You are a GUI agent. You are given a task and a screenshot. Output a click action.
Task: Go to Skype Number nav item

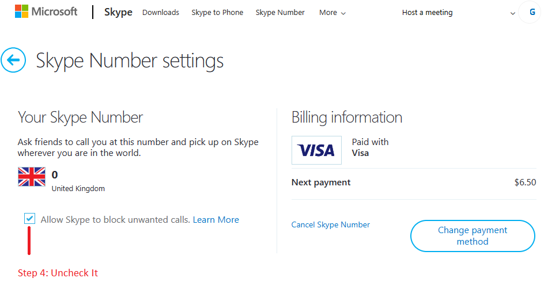pyautogui.click(x=280, y=13)
